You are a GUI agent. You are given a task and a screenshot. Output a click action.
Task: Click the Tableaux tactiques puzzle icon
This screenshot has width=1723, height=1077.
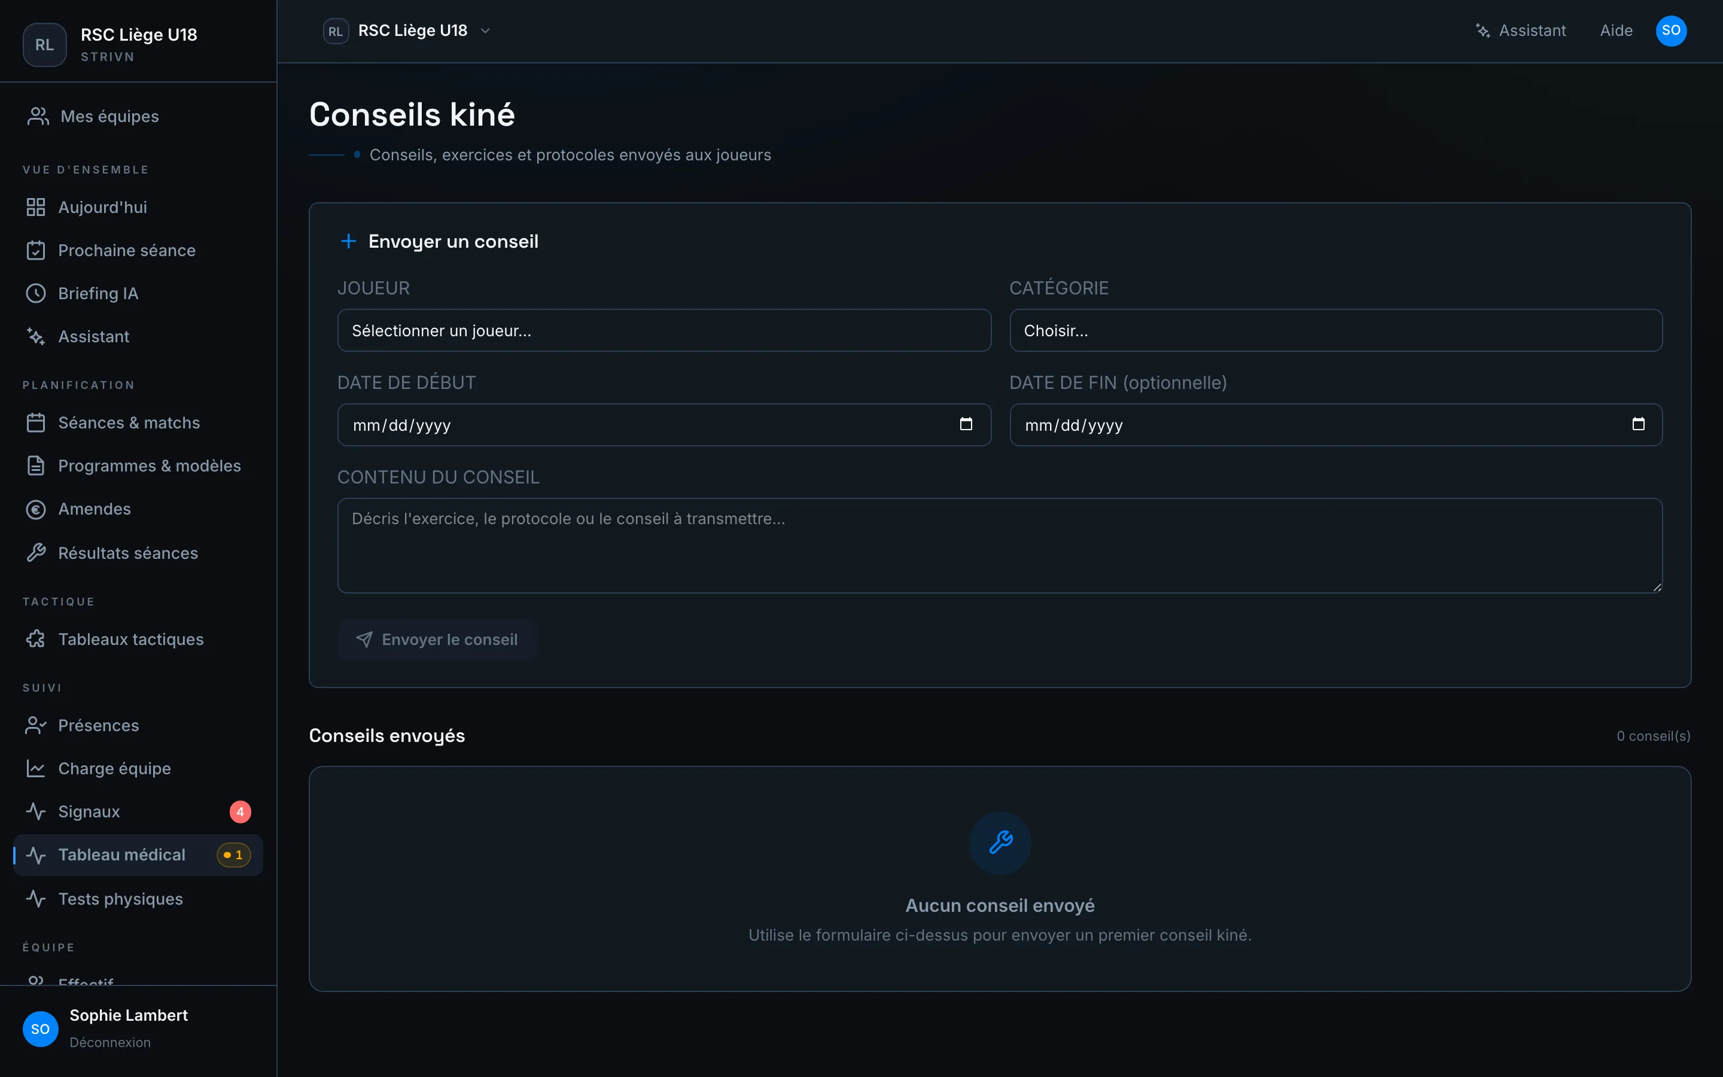point(36,639)
